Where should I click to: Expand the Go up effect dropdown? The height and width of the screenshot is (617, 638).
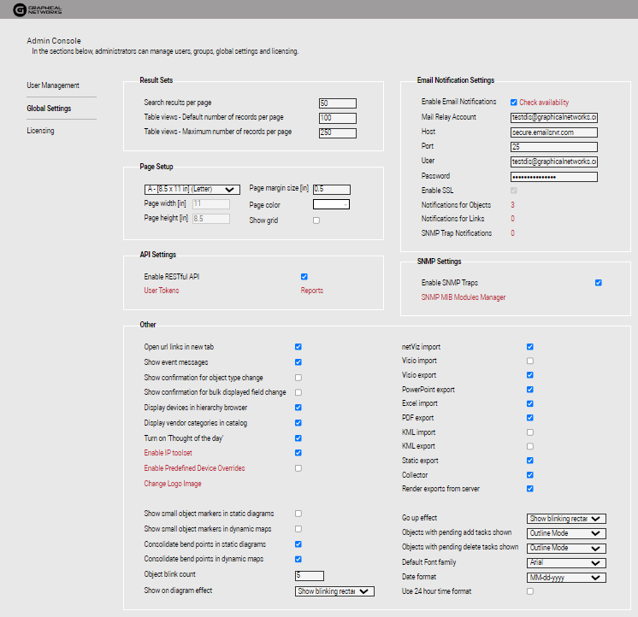[x=566, y=518]
